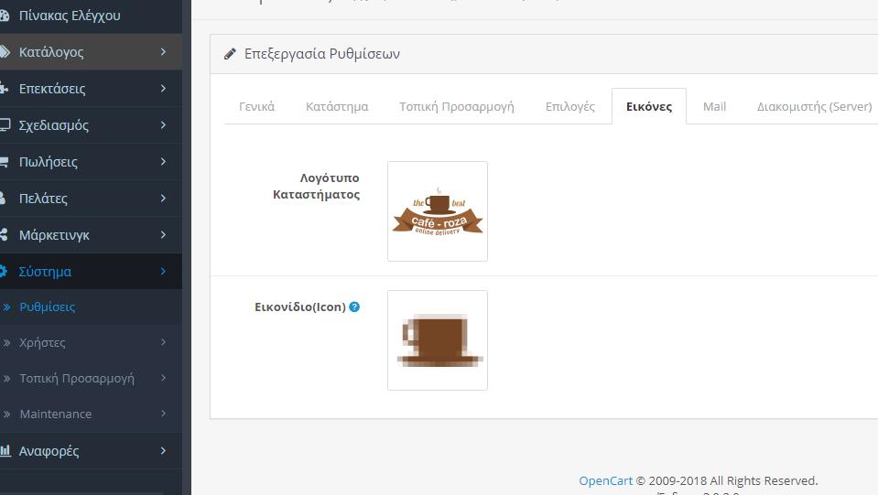Viewport: 878px width, 495px height.
Task: Expand the Maintenance chevron arrow
Action: [163, 414]
